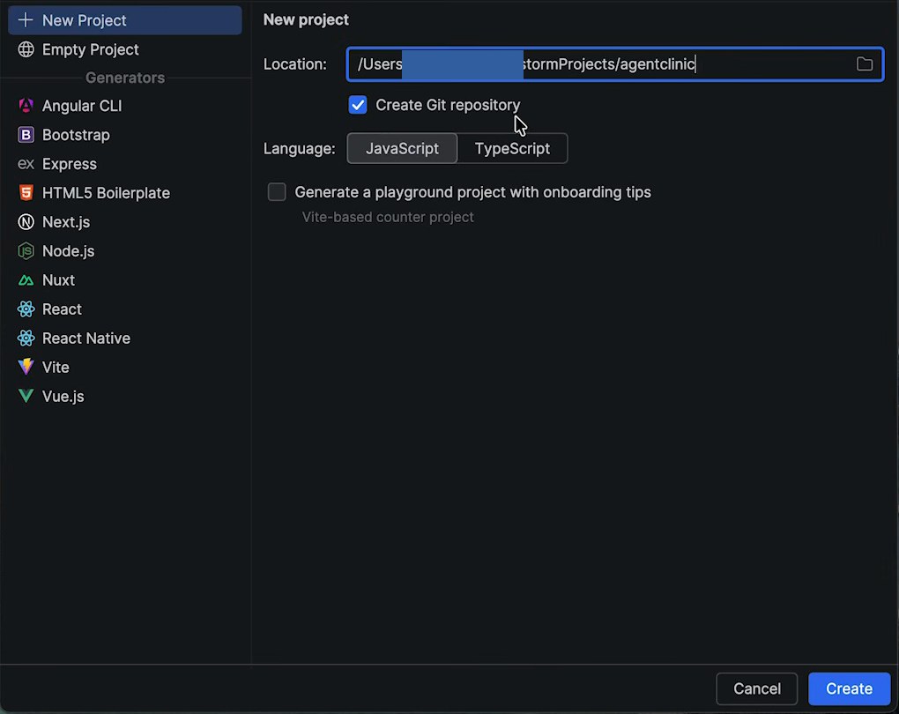Click the Vite lightning logo icon
The width and height of the screenshot is (899, 714).
[x=26, y=367]
